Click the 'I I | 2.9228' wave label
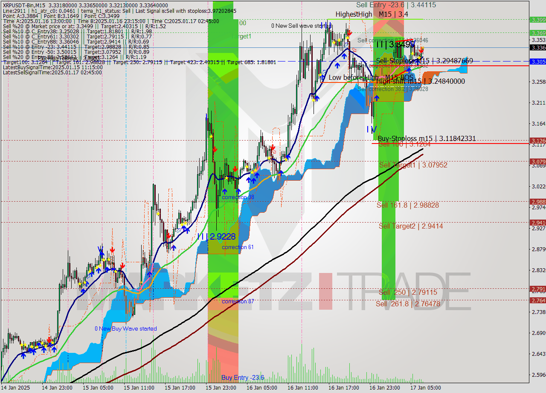 click(x=217, y=236)
